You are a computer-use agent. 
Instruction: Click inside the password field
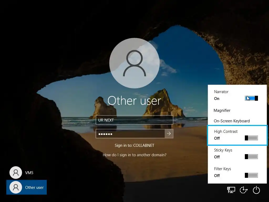click(130, 134)
